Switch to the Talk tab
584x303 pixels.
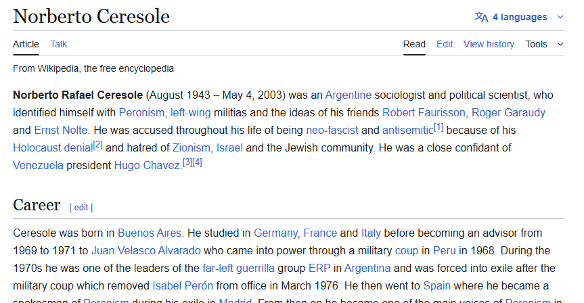[59, 44]
